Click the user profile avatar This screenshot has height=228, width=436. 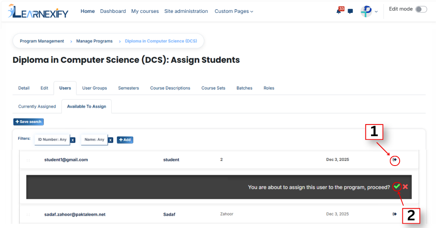point(366,11)
